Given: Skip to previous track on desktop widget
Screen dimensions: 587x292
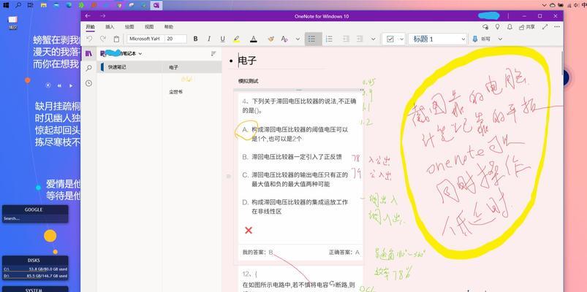Looking at the screenshot, I should coord(59,85).
